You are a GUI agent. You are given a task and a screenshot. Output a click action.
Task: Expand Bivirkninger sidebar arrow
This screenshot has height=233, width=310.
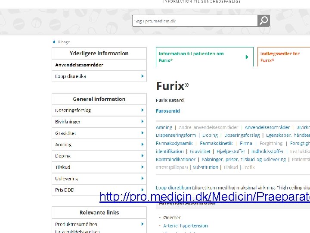[143, 121]
